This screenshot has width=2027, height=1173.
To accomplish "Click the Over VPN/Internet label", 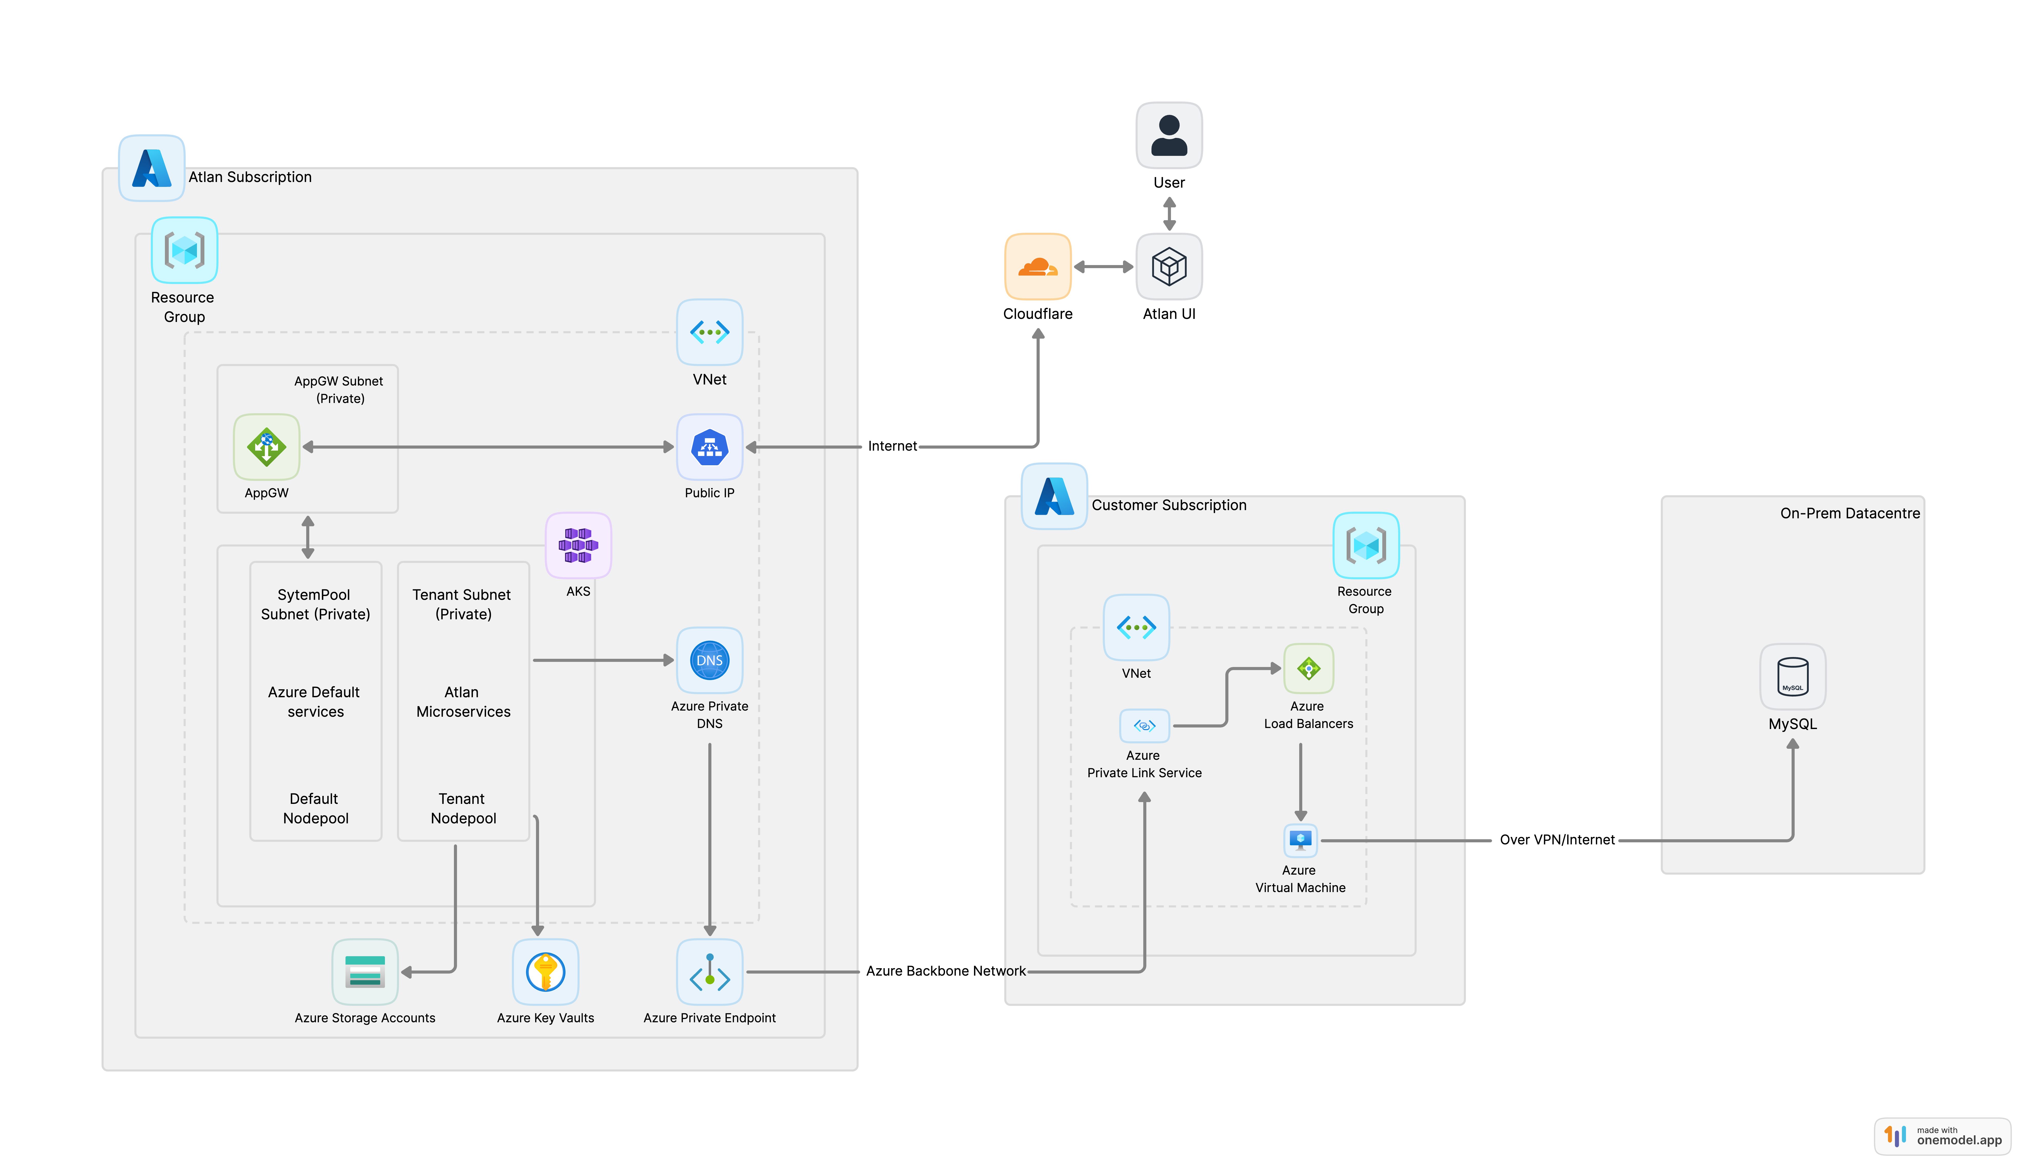I will click(x=1557, y=840).
